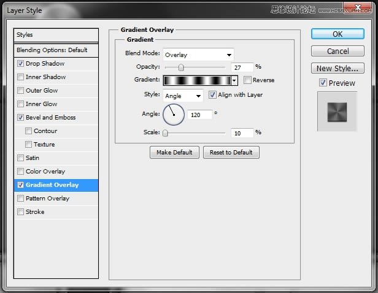Screen dimensions: 378x293
Task: Uncheck the Gradient Overlay checkbox
Action: [20, 185]
